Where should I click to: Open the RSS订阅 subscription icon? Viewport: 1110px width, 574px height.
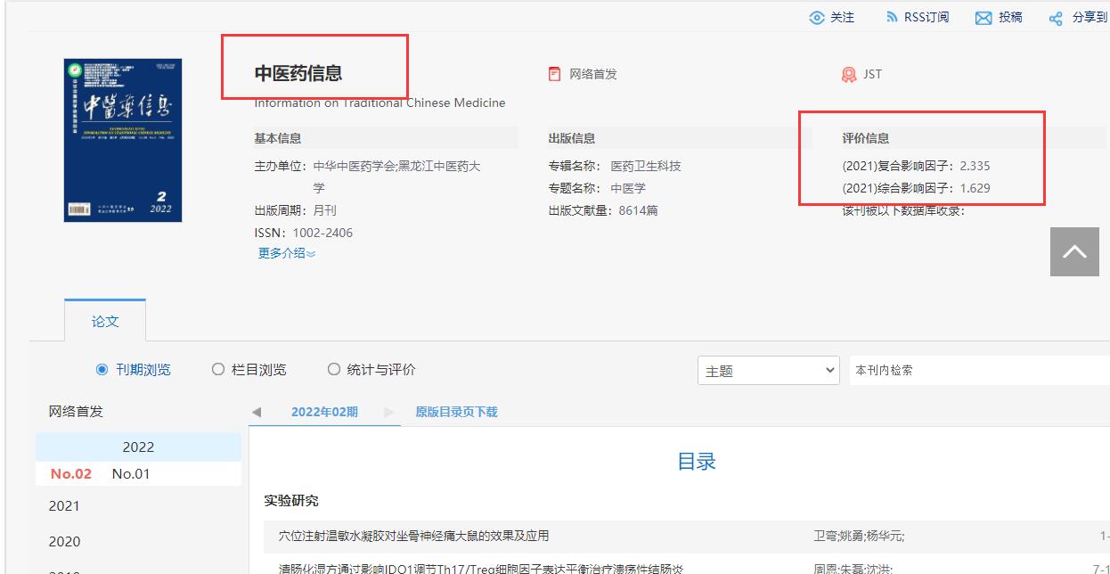(x=893, y=16)
